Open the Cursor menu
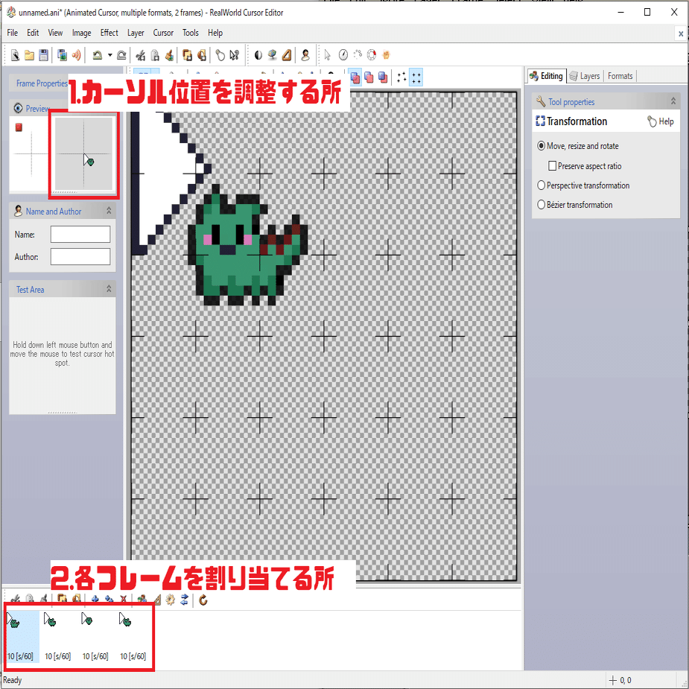 [162, 33]
